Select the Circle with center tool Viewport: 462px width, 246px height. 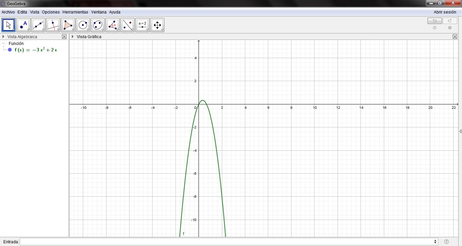point(83,25)
